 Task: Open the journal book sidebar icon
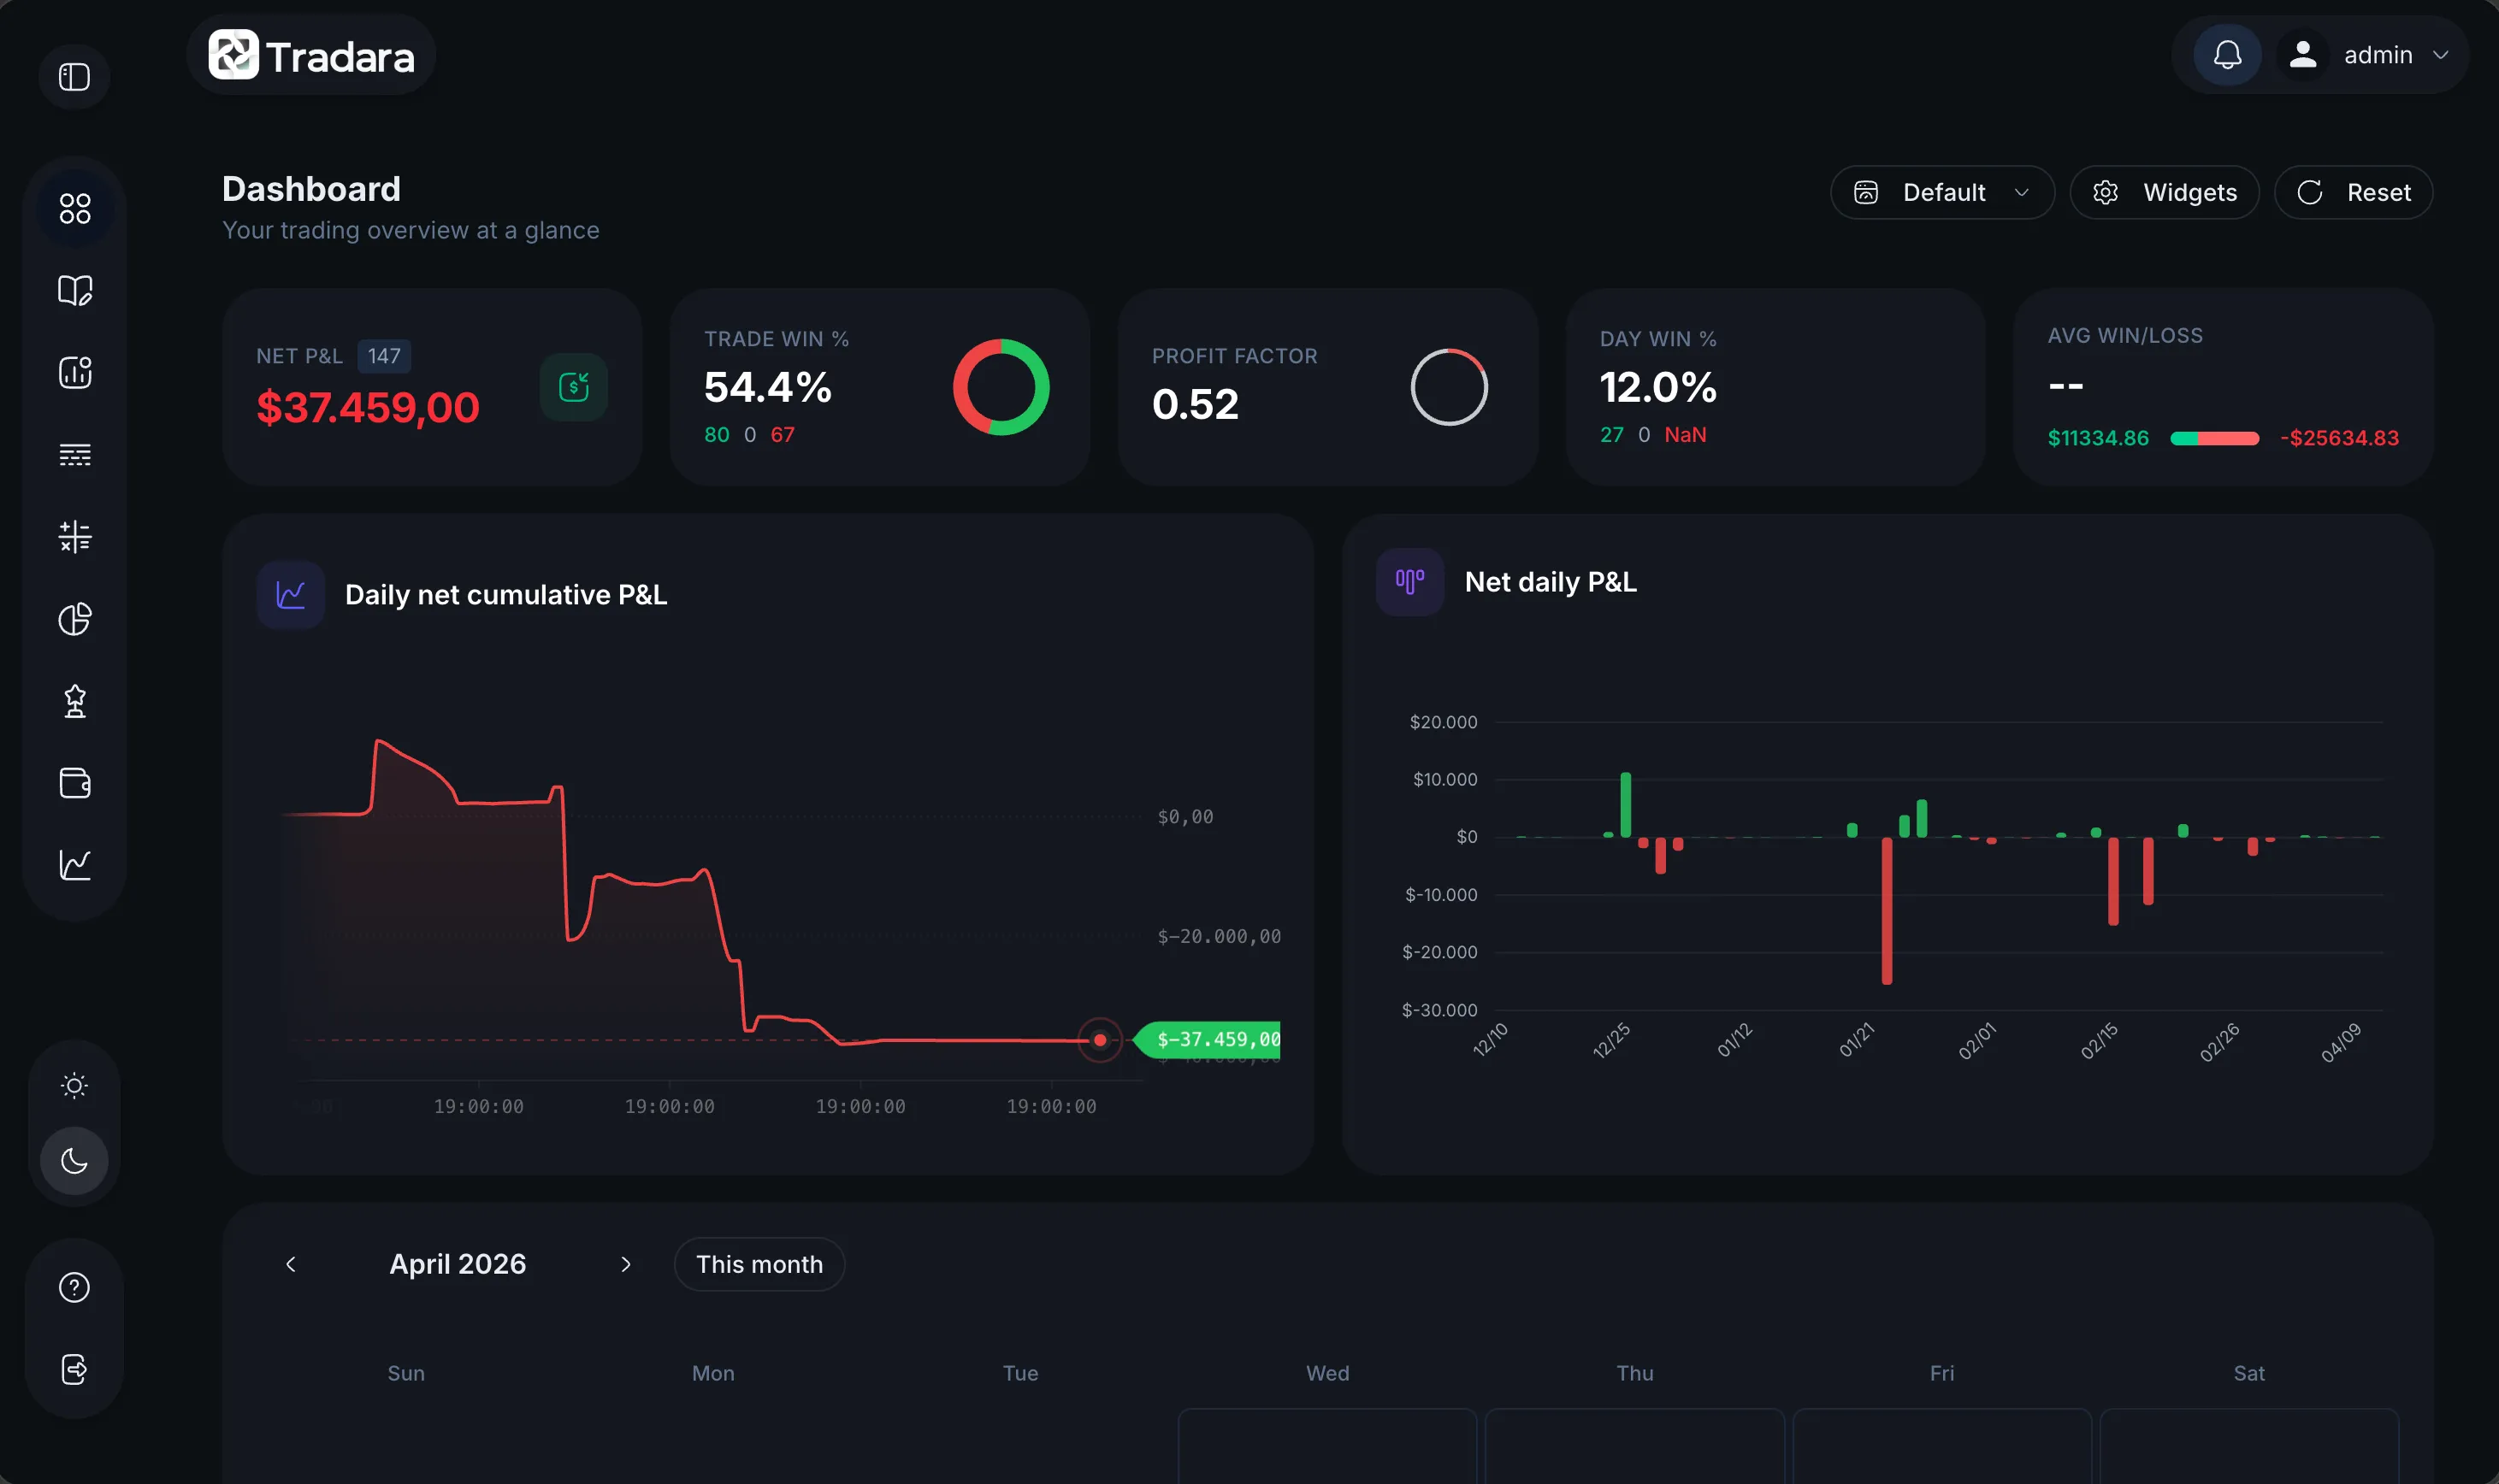tap(75, 291)
